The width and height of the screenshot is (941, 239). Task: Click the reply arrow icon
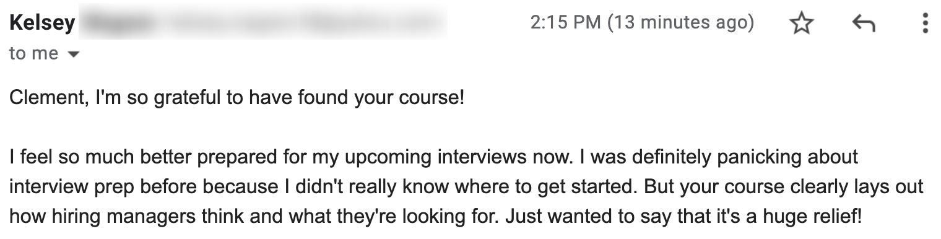[863, 24]
